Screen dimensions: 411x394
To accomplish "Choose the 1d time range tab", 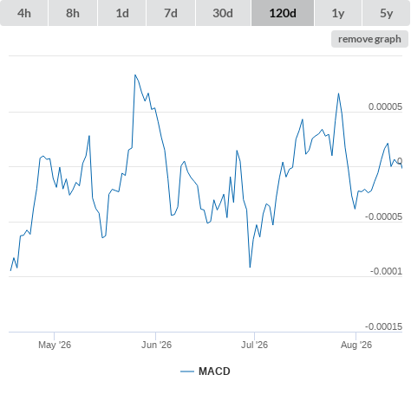I will [122, 13].
